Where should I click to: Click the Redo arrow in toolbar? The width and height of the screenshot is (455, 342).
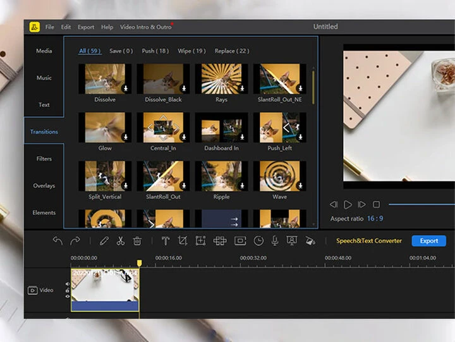[75, 241]
